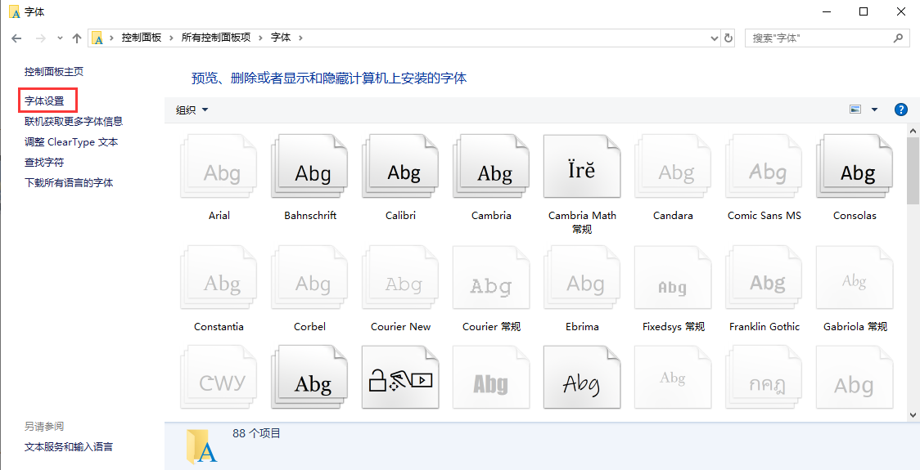The image size is (920, 470).
Task: Click the 搜索"字体" search box
Action: coord(819,38)
